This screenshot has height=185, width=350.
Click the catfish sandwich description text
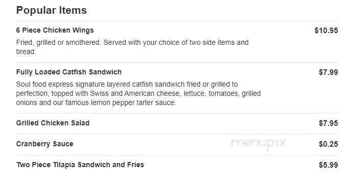138,93
